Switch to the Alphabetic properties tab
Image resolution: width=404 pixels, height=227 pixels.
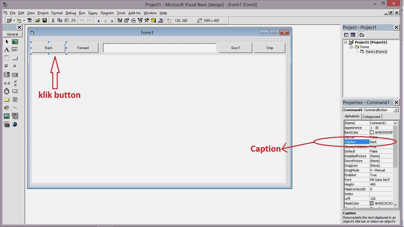(352, 116)
